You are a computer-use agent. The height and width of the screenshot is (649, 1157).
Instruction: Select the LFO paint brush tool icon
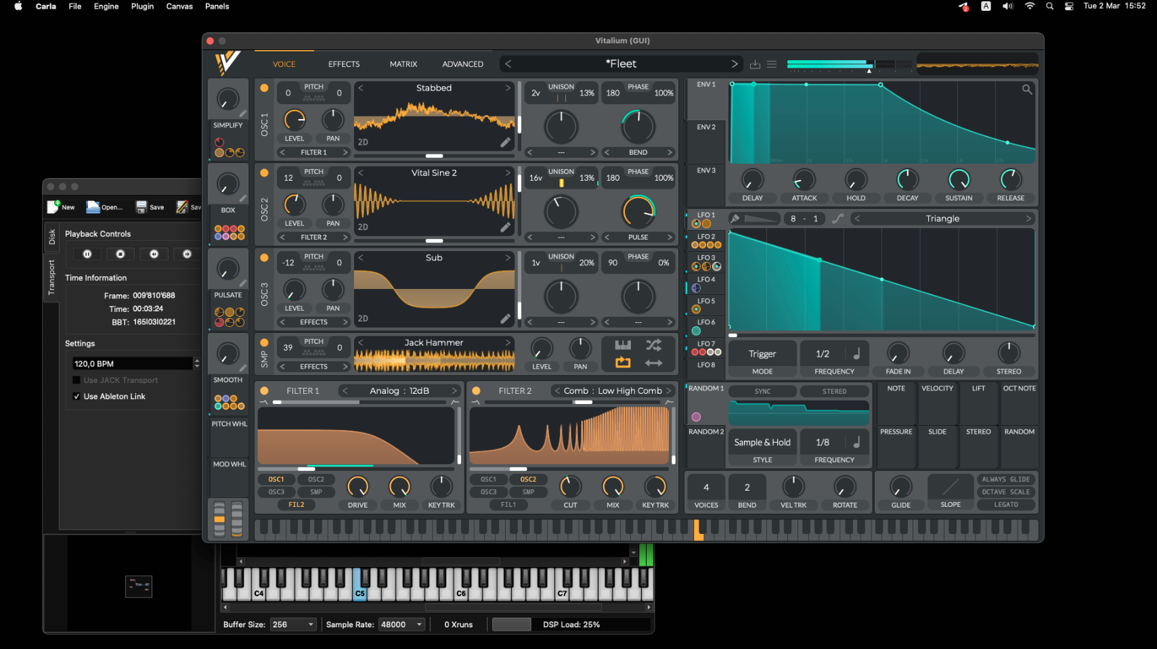tap(735, 219)
